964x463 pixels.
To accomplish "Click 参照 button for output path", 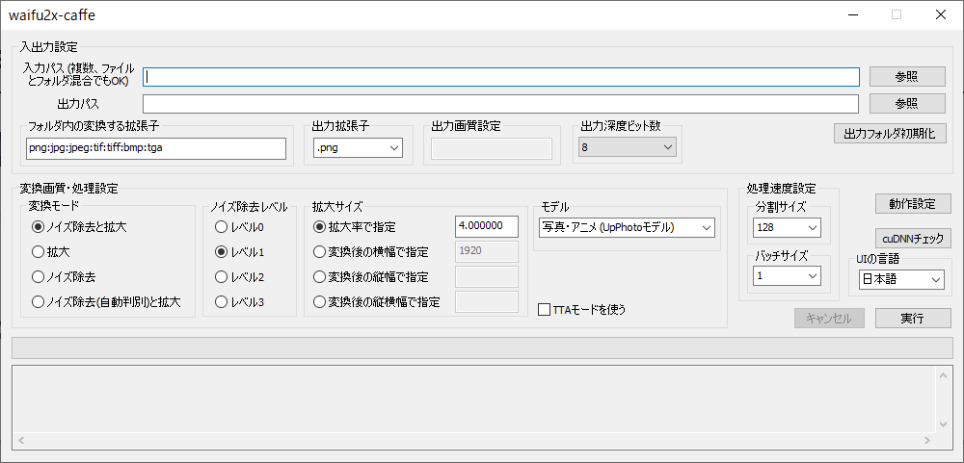I will click(x=907, y=104).
